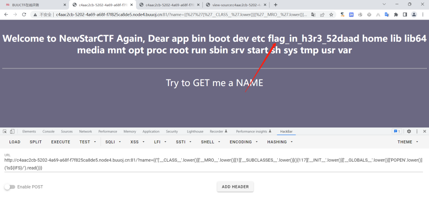Viewport: 429px width, 214px height.
Task: Click the ADD HEADER button
Action: (x=235, y=187)
